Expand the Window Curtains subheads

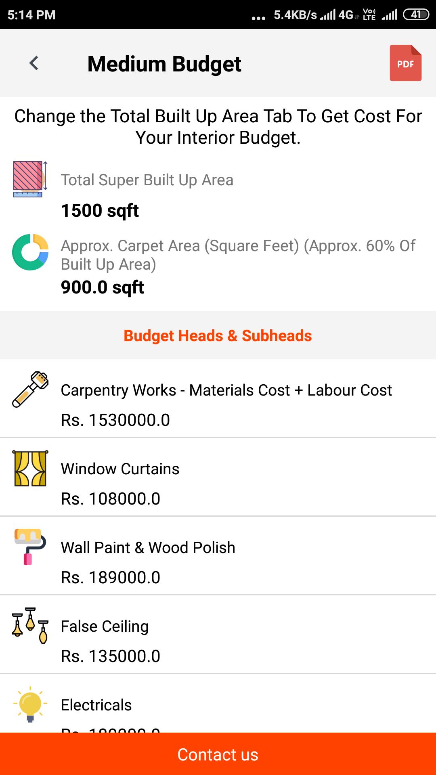pos(120,469)
